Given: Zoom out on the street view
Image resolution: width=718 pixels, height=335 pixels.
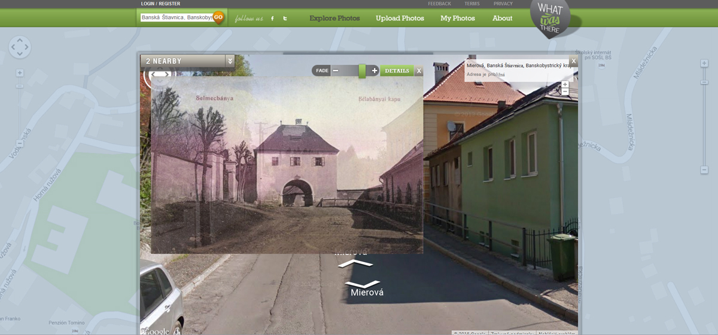Looking at the screenshot, I should 565,92.
